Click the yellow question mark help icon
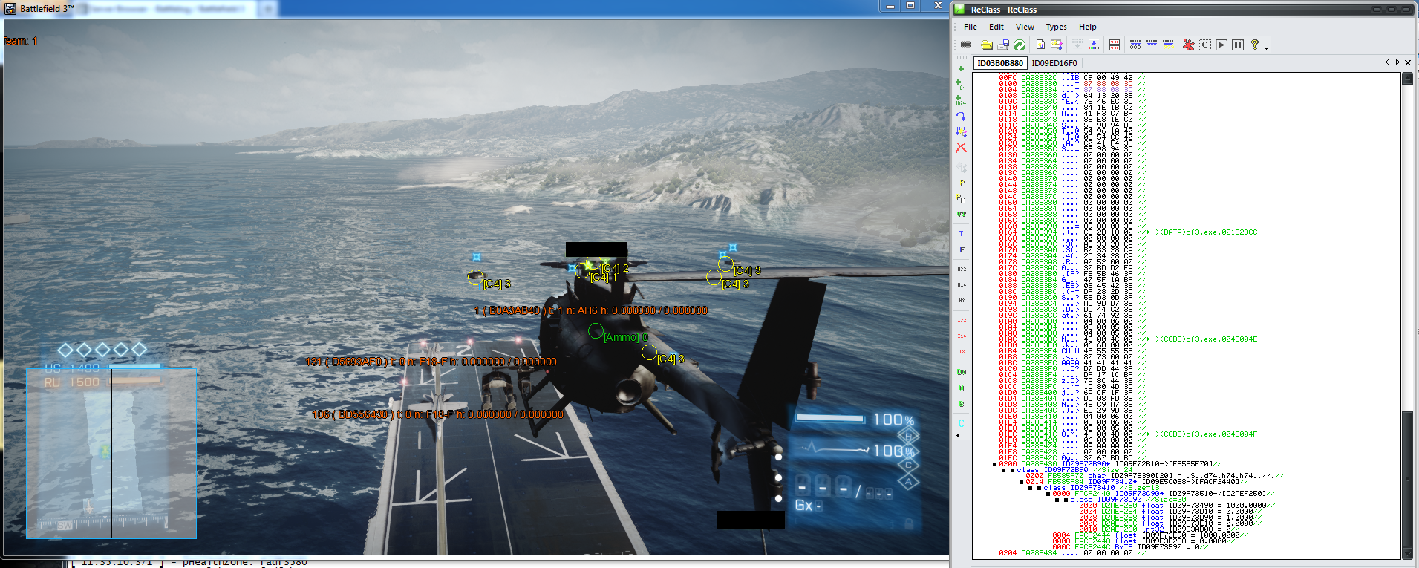 tap(1254, 45)
